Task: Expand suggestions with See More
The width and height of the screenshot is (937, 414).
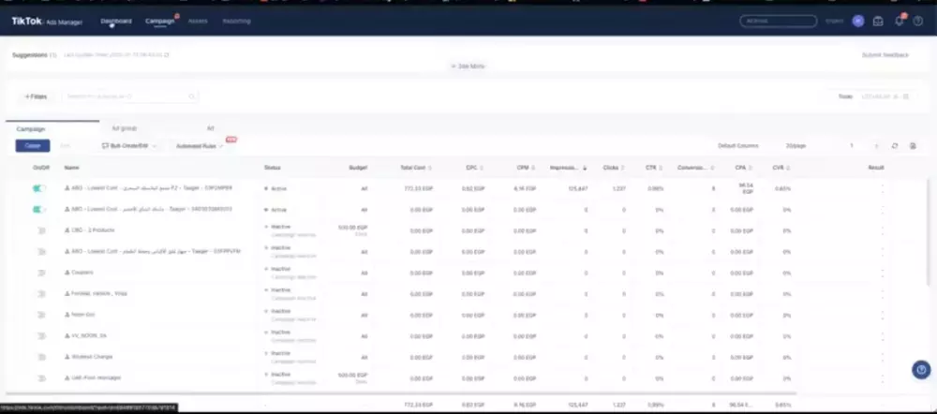Action: point(468,67)
